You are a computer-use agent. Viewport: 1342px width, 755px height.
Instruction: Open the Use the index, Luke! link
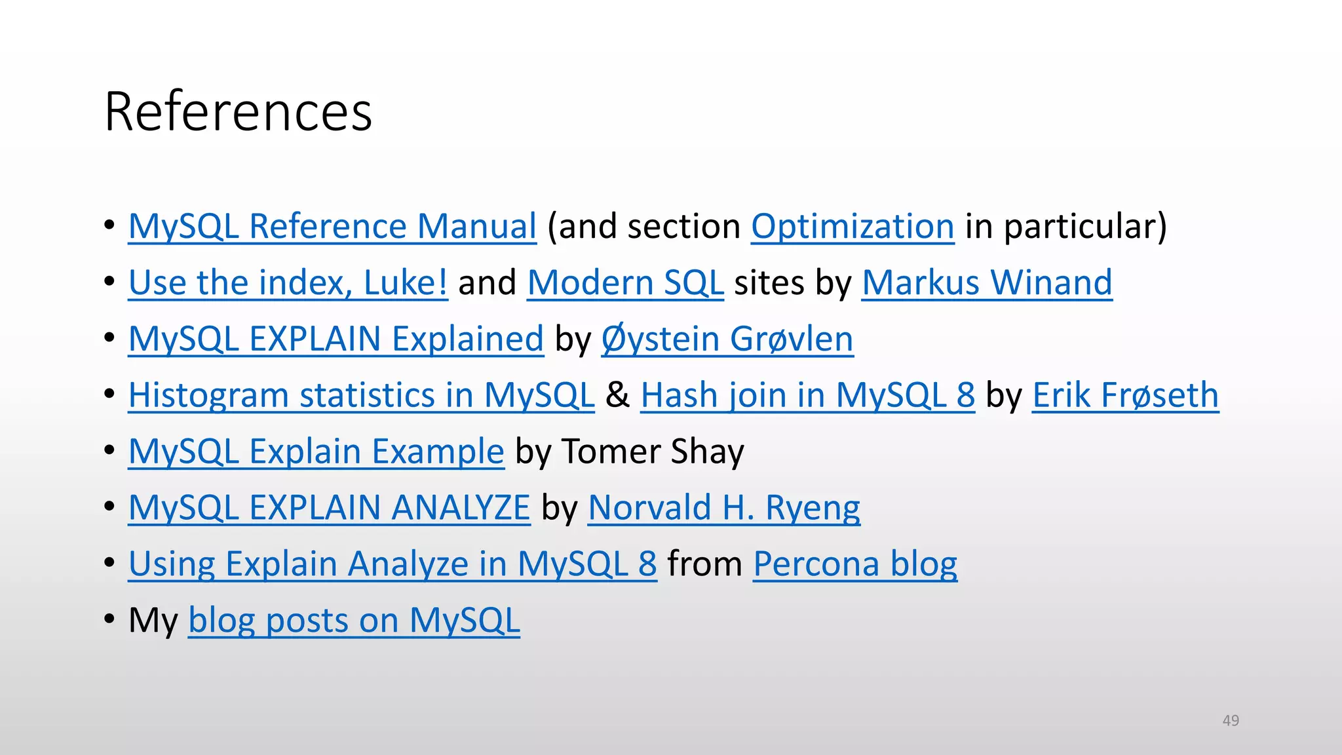[288, 283]
